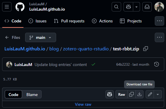Open the Pull requests tab
The image size is (166, 109).
(69, 21)
